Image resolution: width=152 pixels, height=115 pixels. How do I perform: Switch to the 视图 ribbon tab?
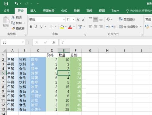pyautogui.click(x=102, y=11)
